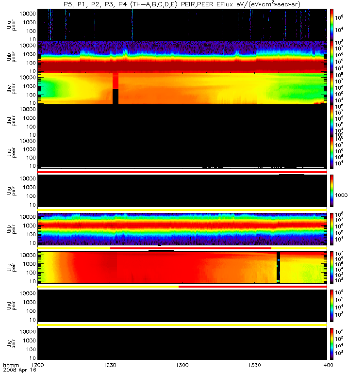Click the black data gap in thc peir
Viewport: 364px width, 388px height.
click(x=278, y=268)
